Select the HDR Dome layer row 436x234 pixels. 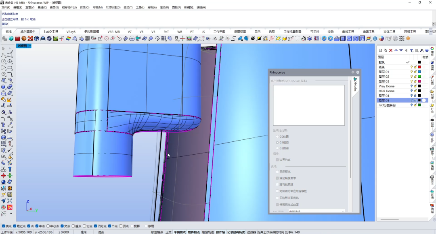coord(402,91)
